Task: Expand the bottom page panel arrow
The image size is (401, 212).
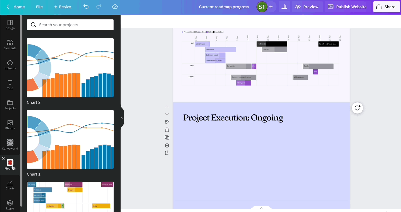Action: pyautogui.click(x=261, y=208)
